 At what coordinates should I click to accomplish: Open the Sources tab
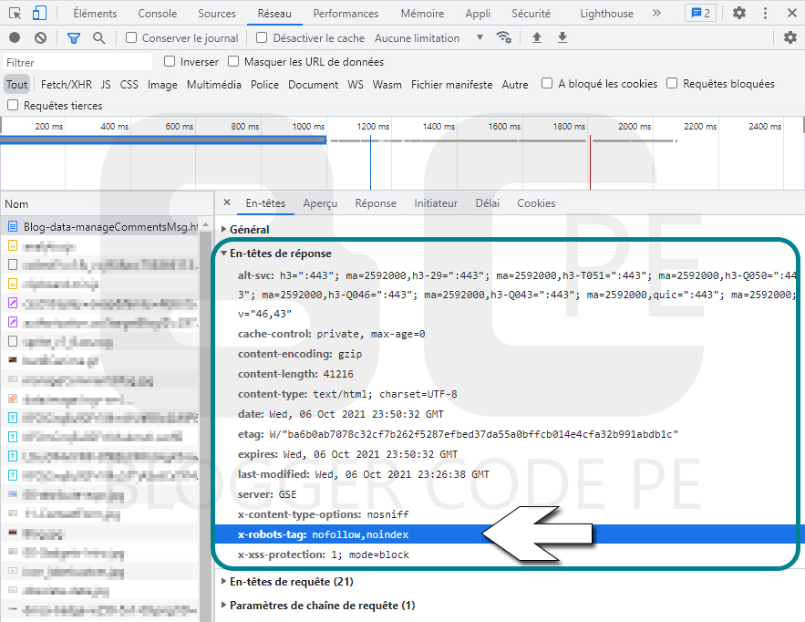(x=217, y=14)
